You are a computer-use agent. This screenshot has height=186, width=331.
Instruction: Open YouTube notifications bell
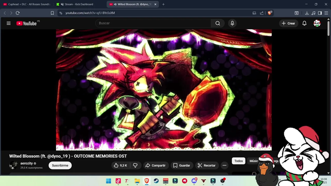pyautogui.click(x=304, y=23)
